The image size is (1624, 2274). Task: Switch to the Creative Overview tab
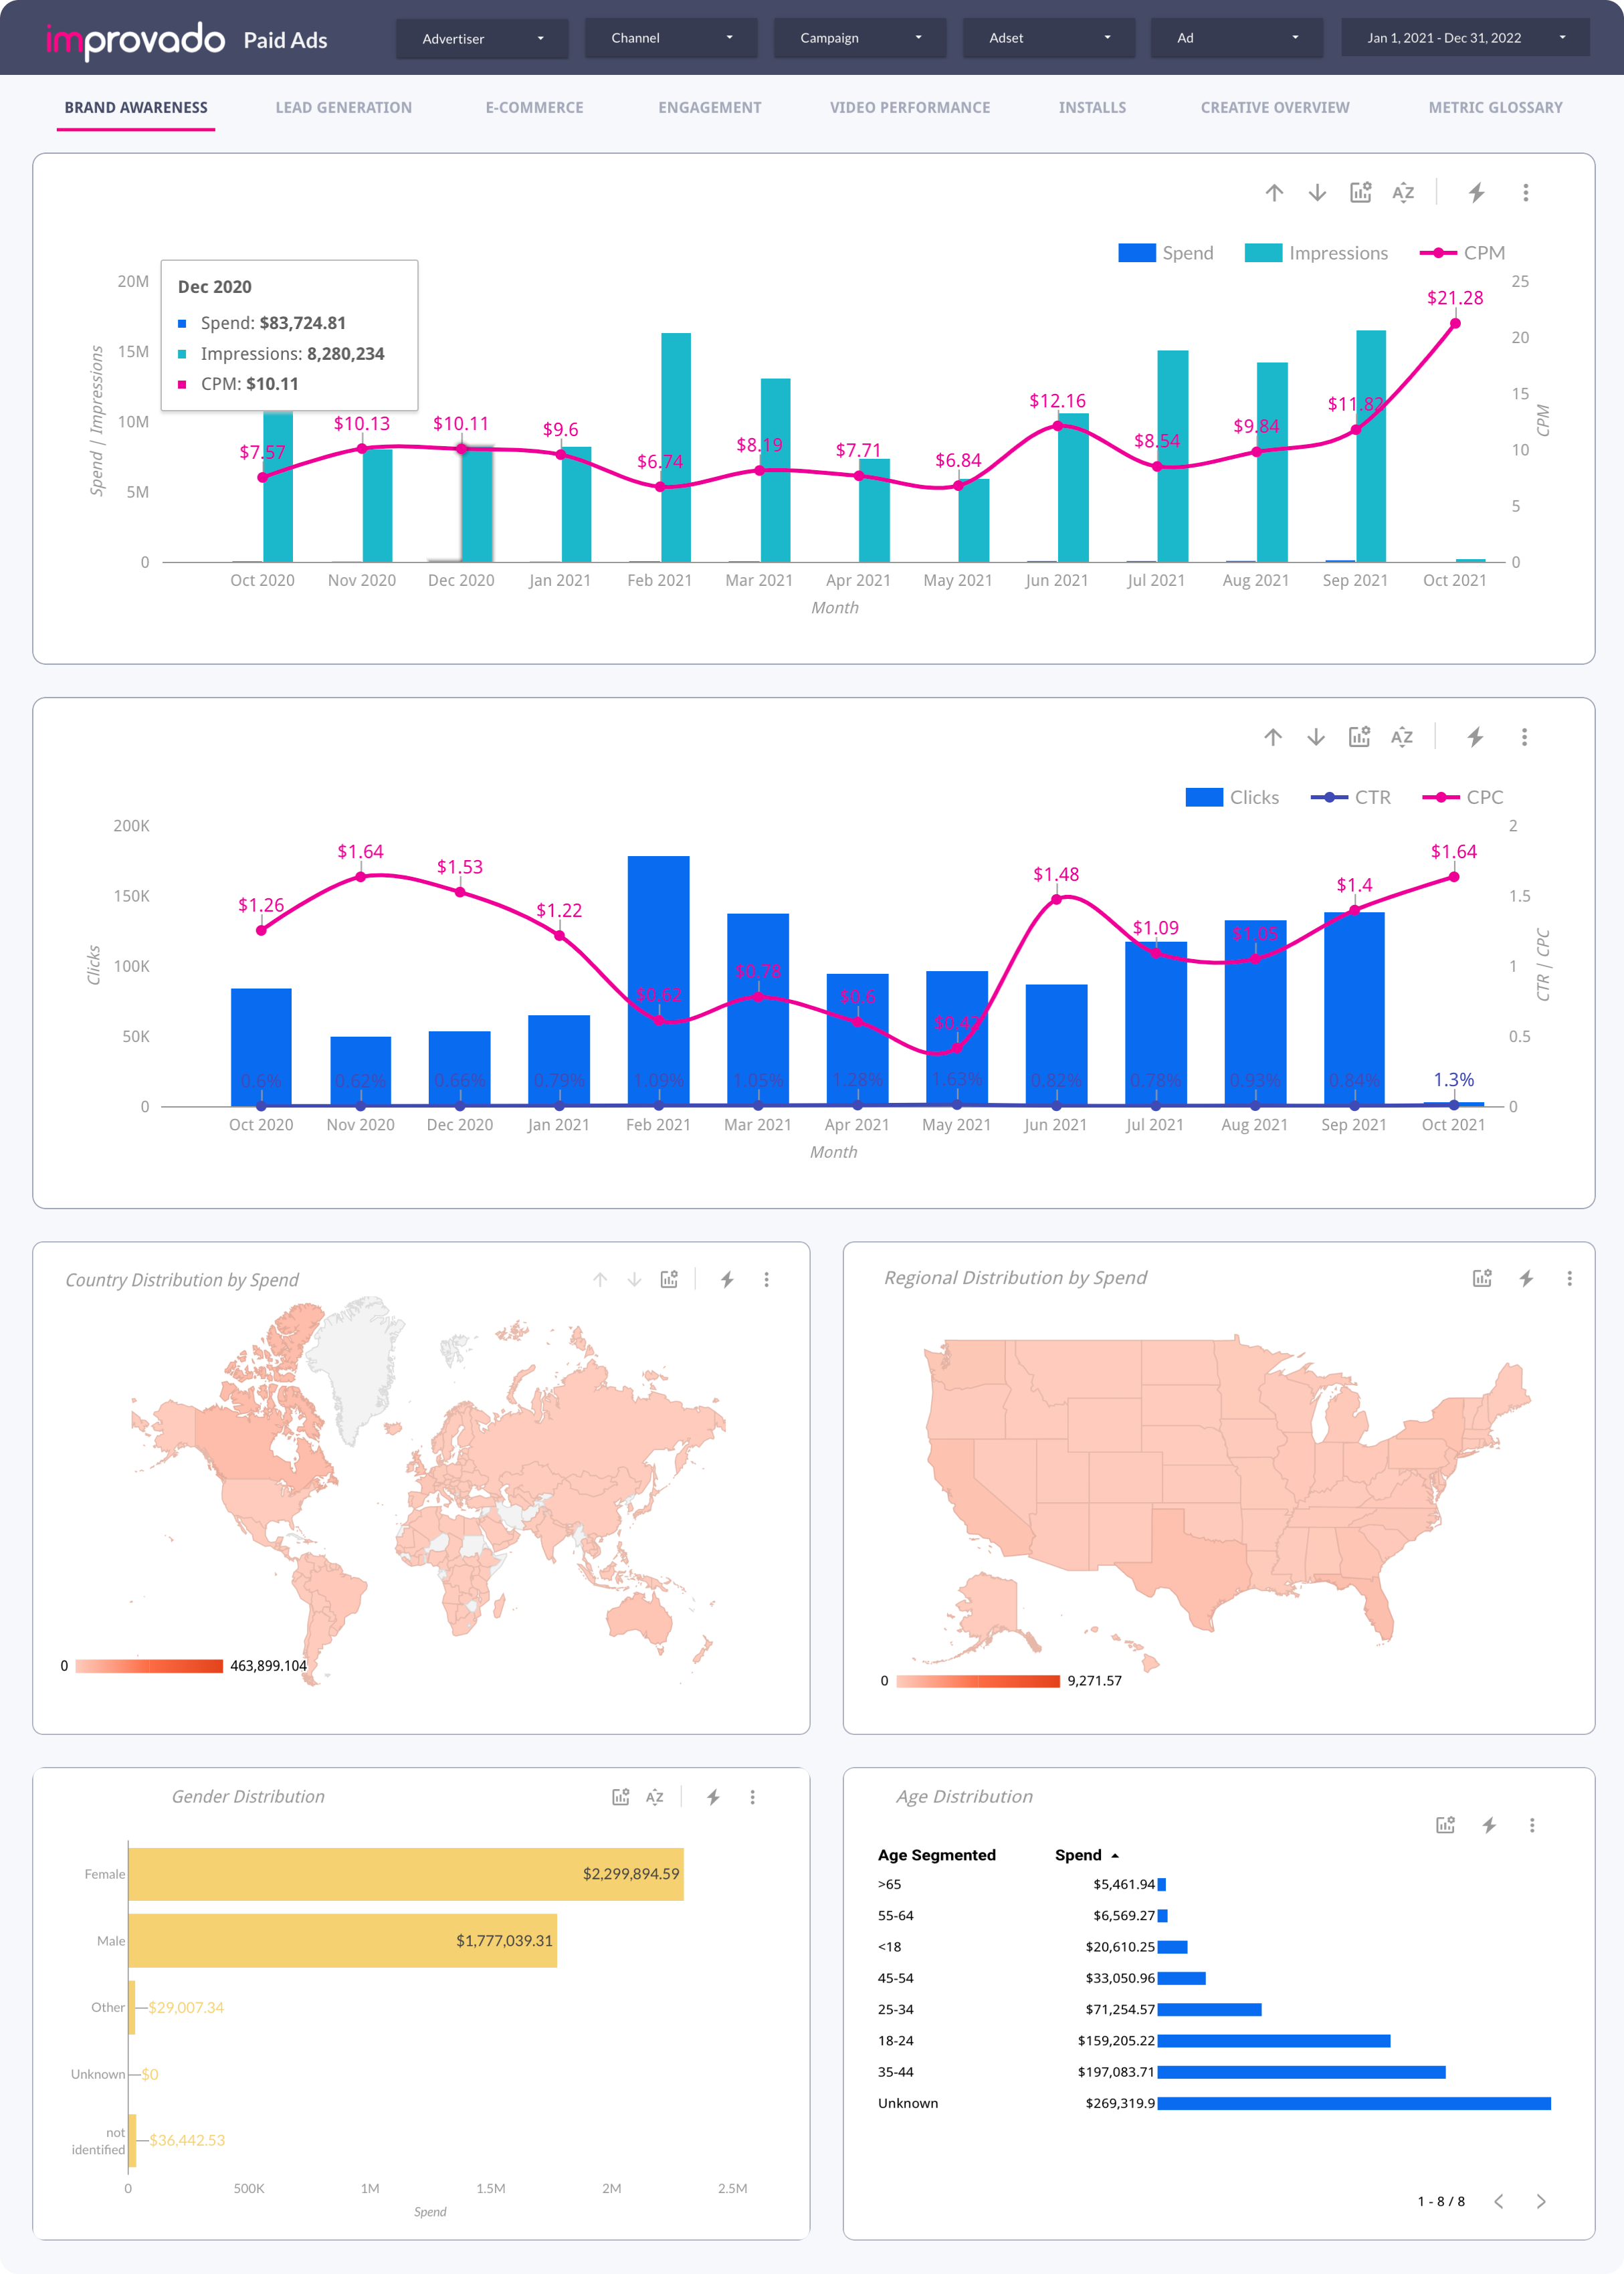click(x=1276, y=107)
